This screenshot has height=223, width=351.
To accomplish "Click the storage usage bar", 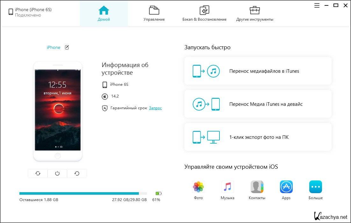I will (83, 193).
